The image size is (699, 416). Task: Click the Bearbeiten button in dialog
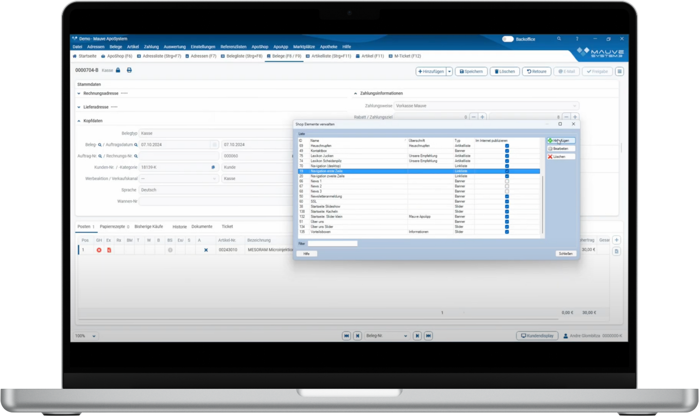tap(561, 149)
